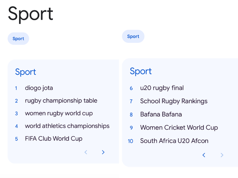
Task: Click the next page arrow on the left Sport card
Action: 103,152
